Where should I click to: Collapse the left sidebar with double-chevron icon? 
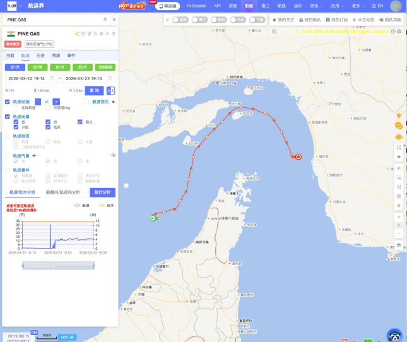[114, 20]
